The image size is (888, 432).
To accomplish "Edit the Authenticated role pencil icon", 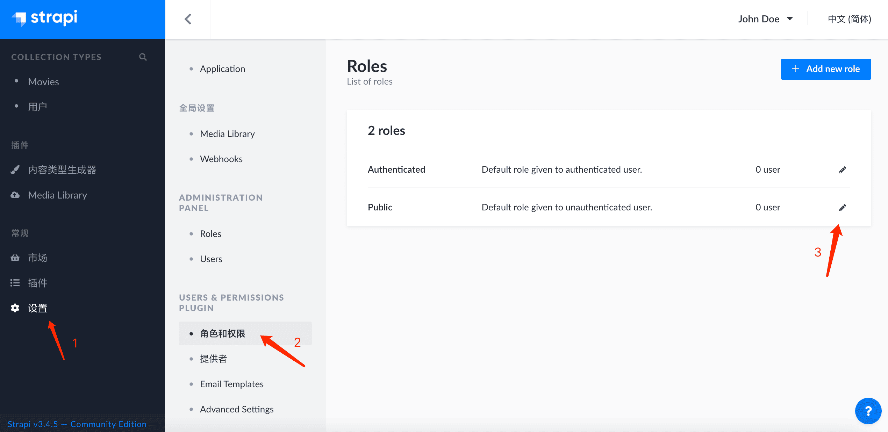I will click(842, 170).
